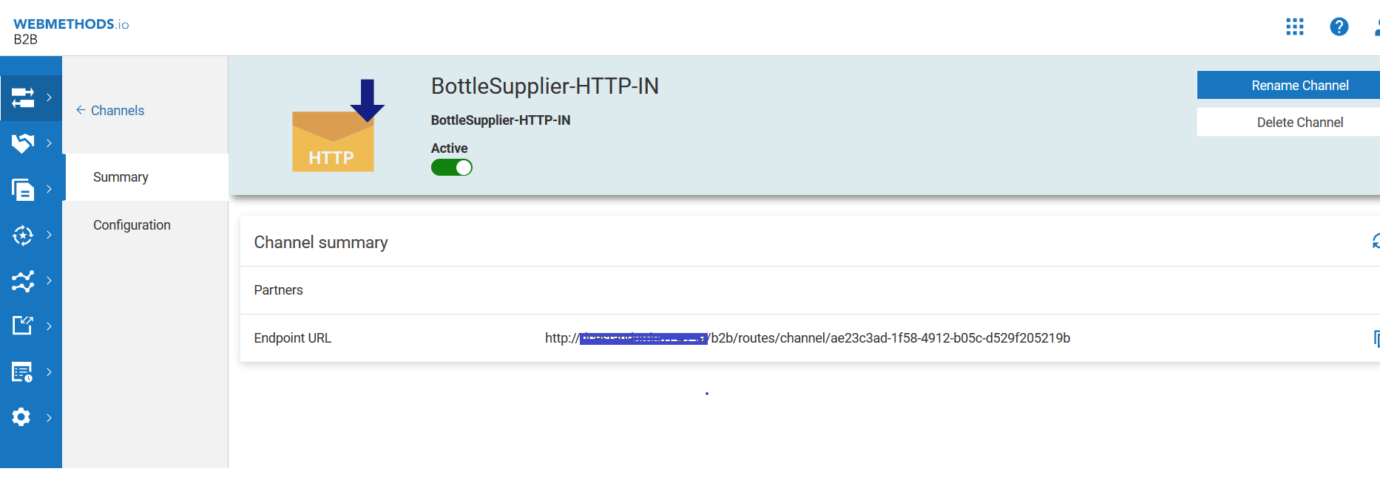
Task: Copy the Endpoint URL to clipboard
Action: pyautogui.click(x=1376, y=338)
